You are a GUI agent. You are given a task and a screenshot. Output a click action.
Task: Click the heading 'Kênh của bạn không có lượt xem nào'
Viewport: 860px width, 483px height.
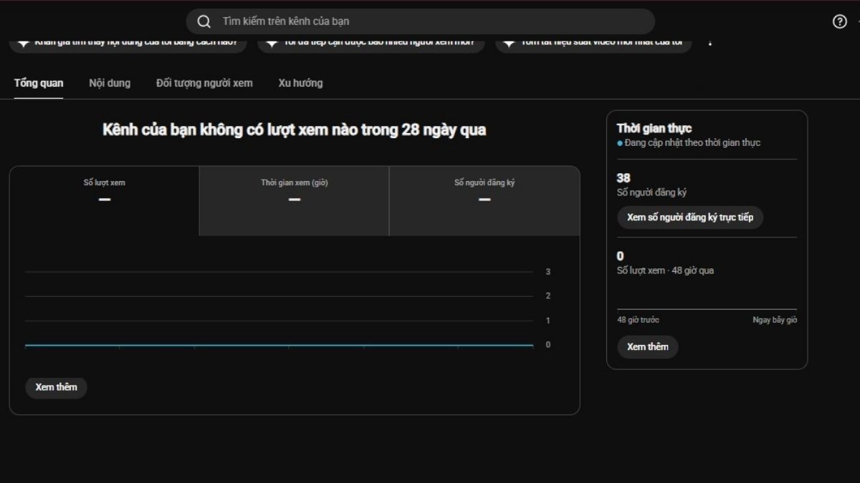click(295, 130)
